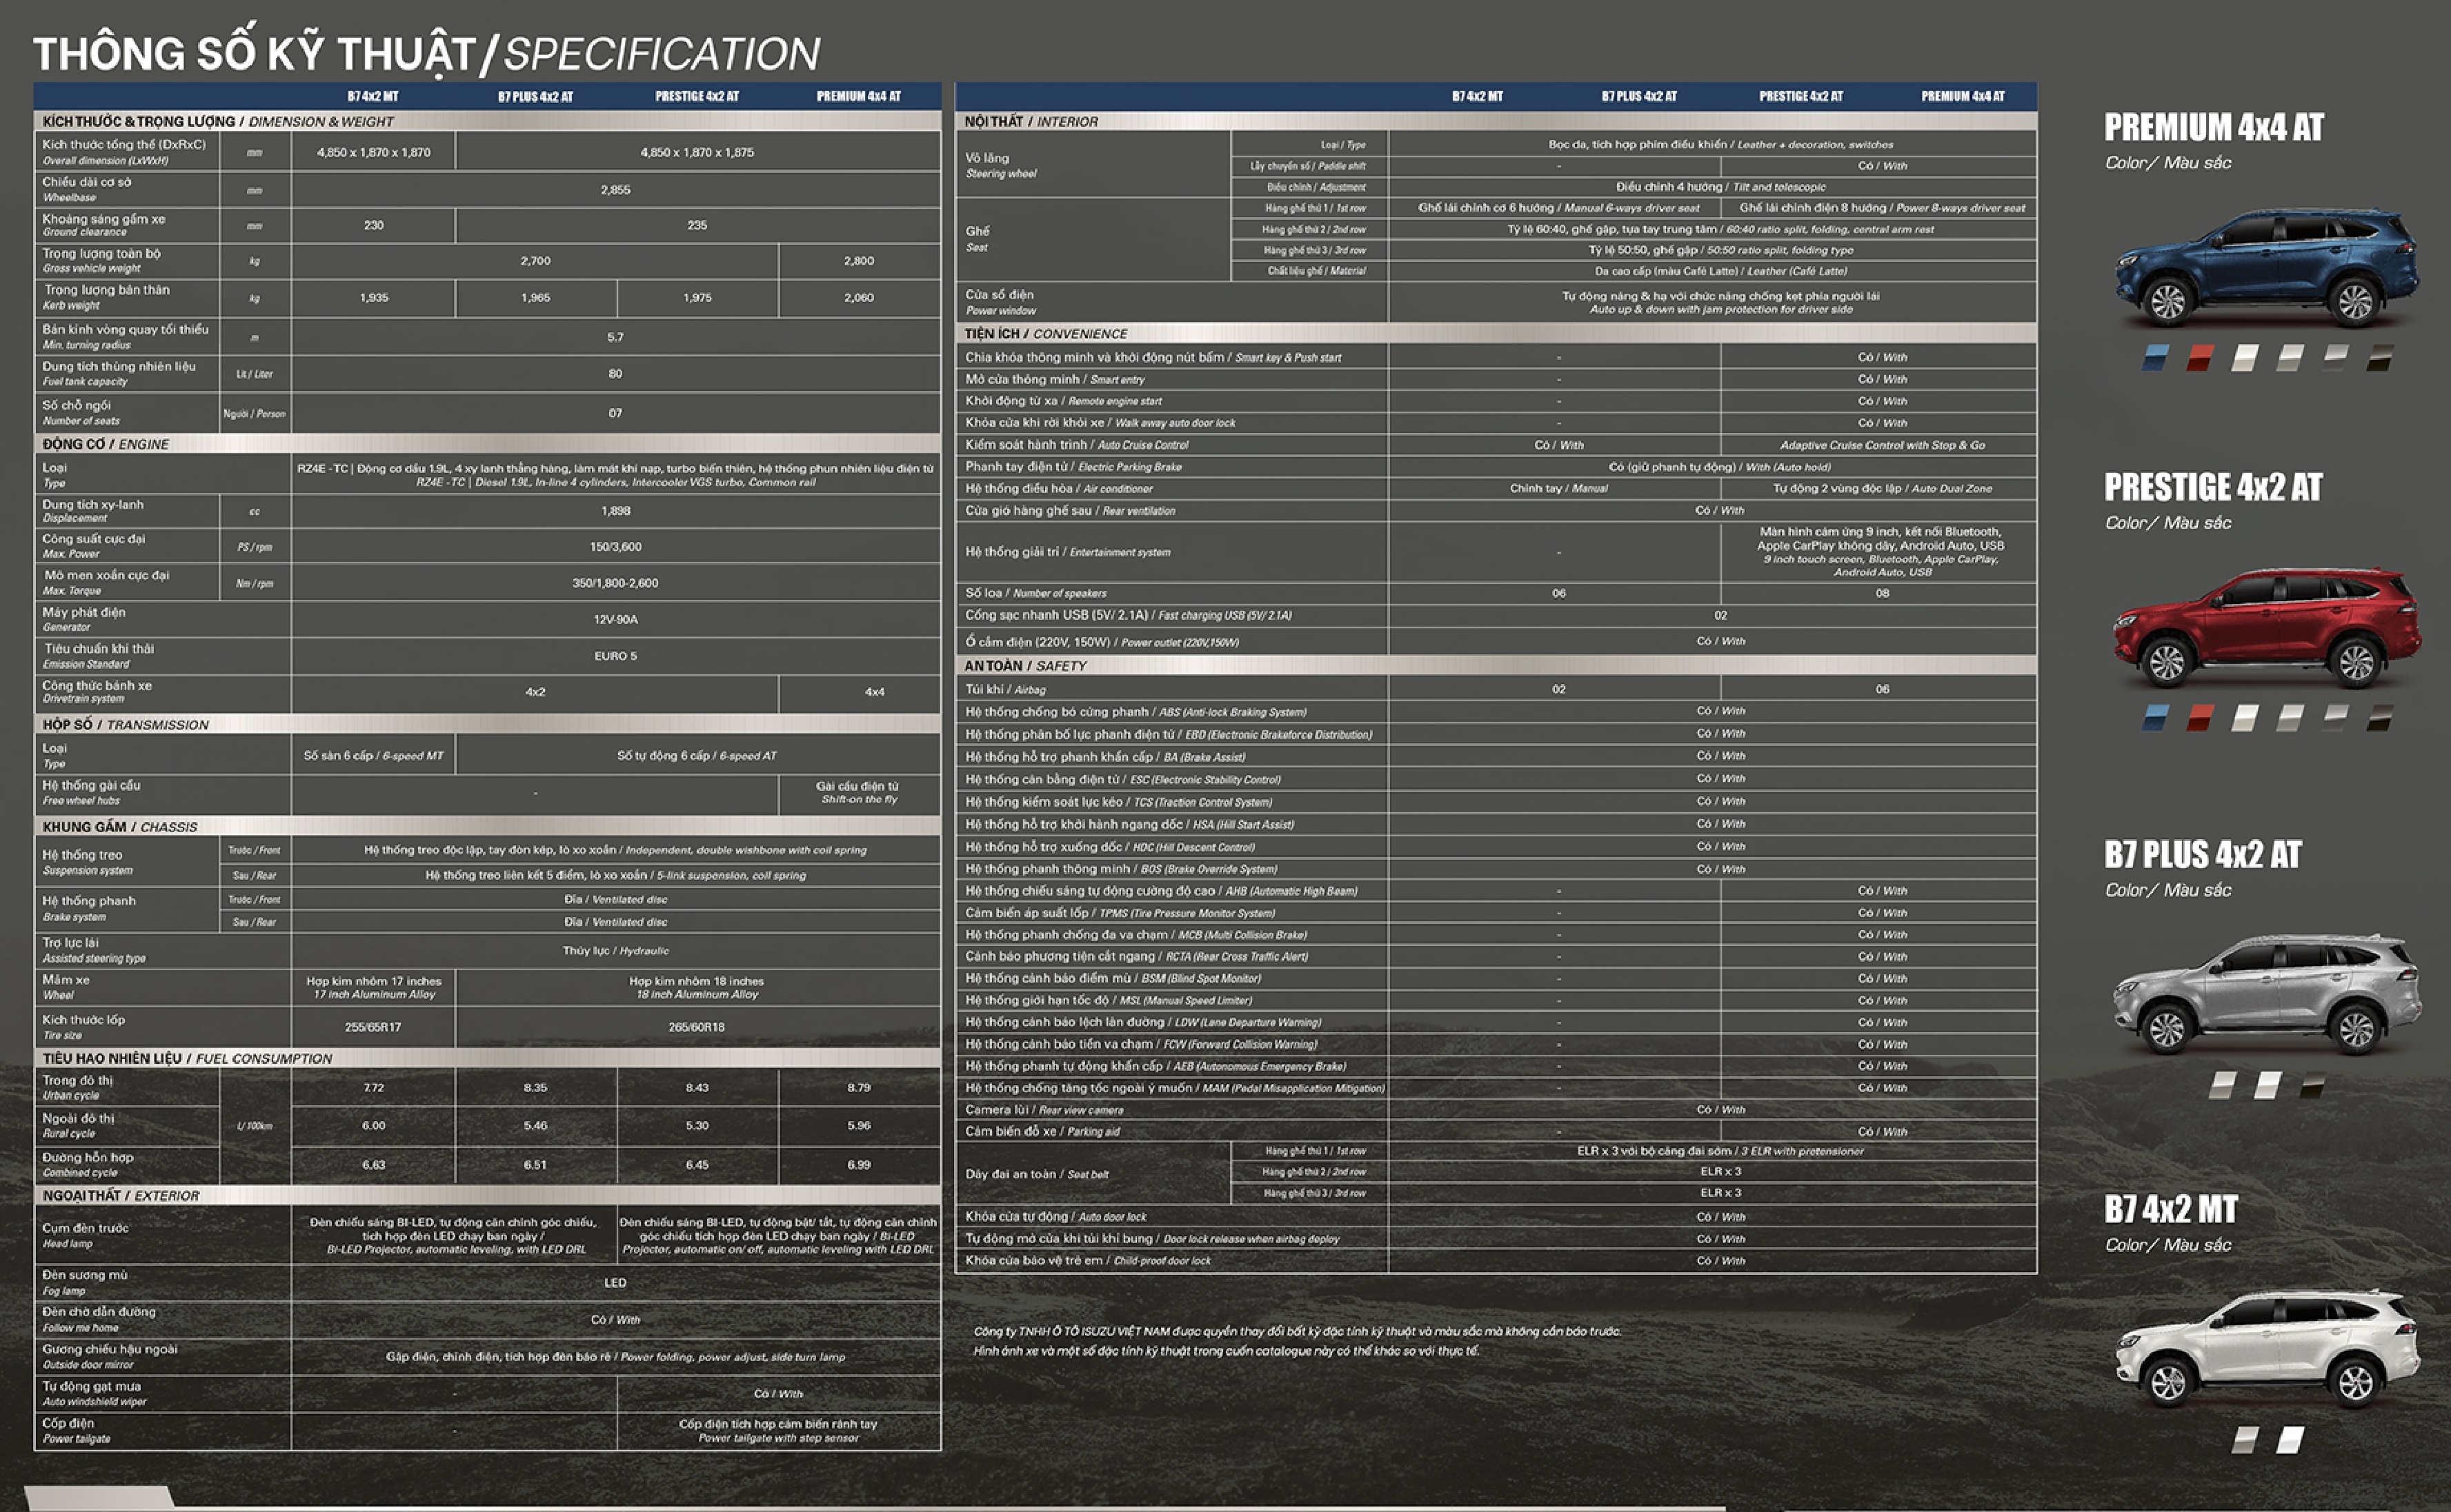Viewport: 2451px width, 1512px height.
Task: Open the white B7 4x2 MT car image
Action: (2267, 1350)
